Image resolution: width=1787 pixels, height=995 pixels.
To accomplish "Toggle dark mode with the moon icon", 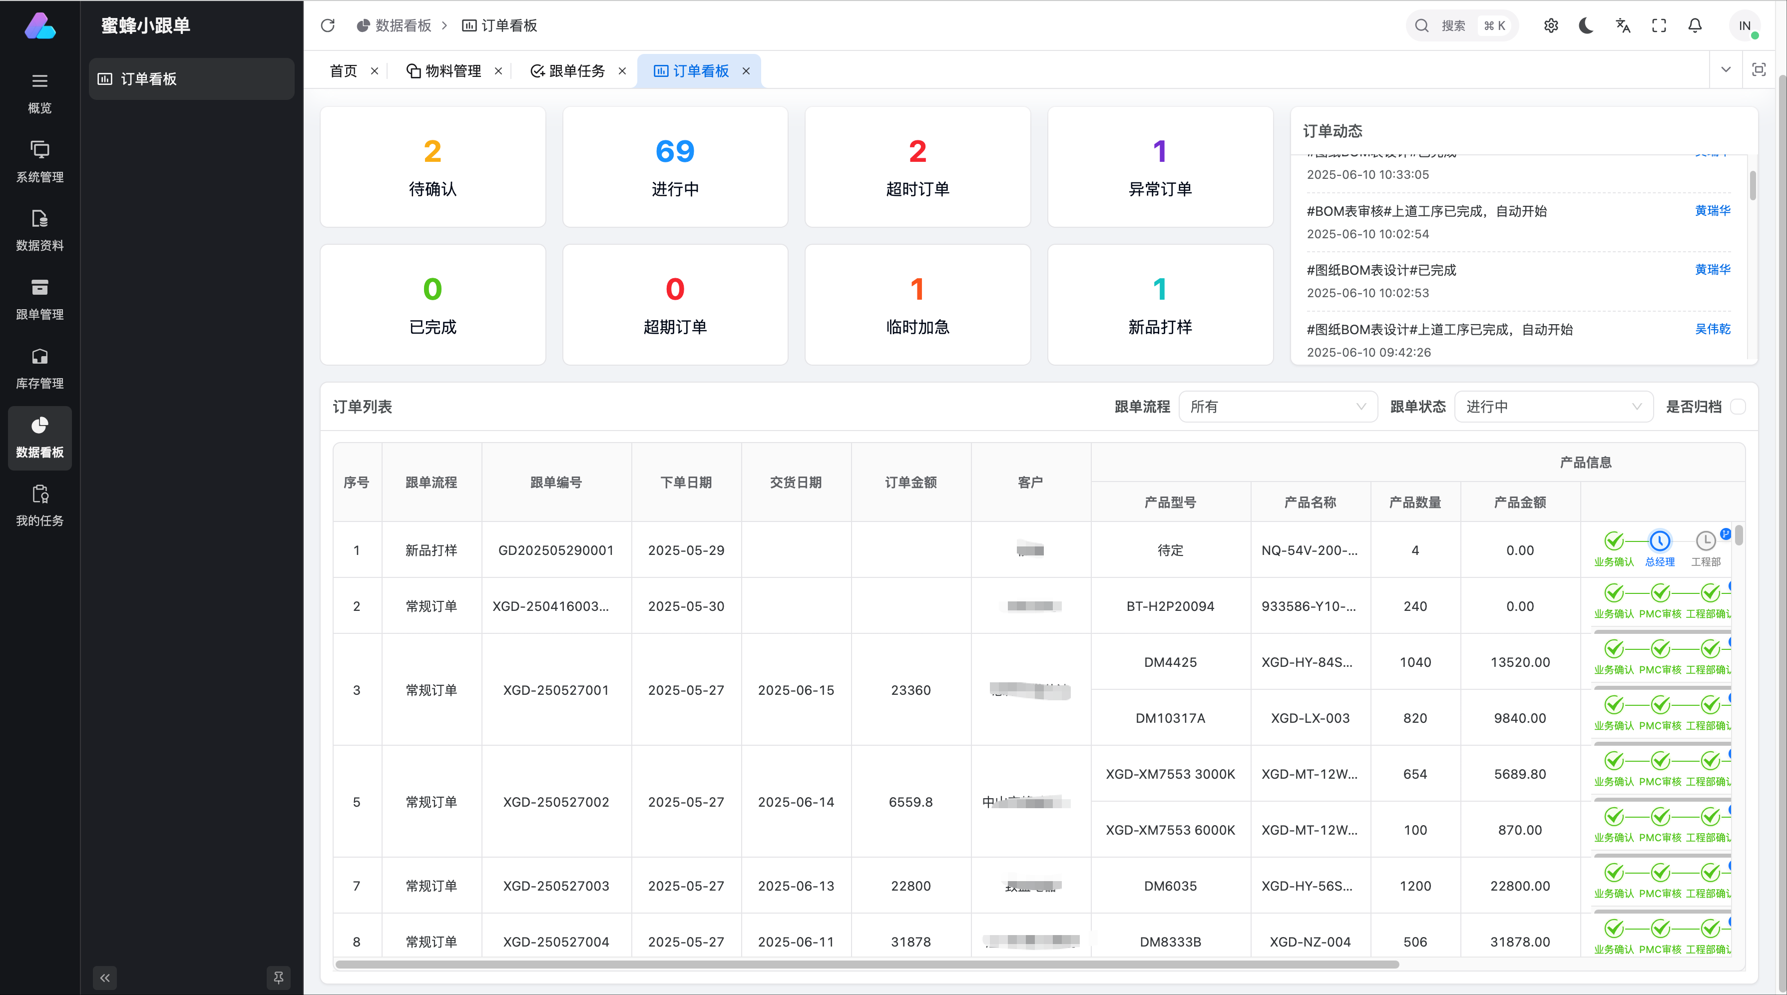I will (x=1587, y=25).
